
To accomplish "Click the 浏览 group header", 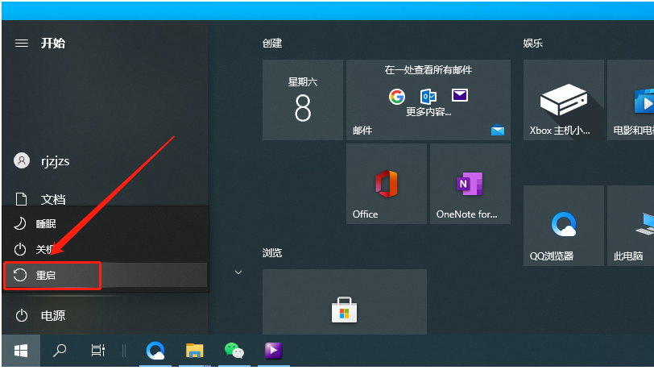I will pyautogui.click(x=272, y=252).
